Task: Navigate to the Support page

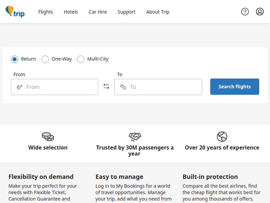Action: [126, 12]
